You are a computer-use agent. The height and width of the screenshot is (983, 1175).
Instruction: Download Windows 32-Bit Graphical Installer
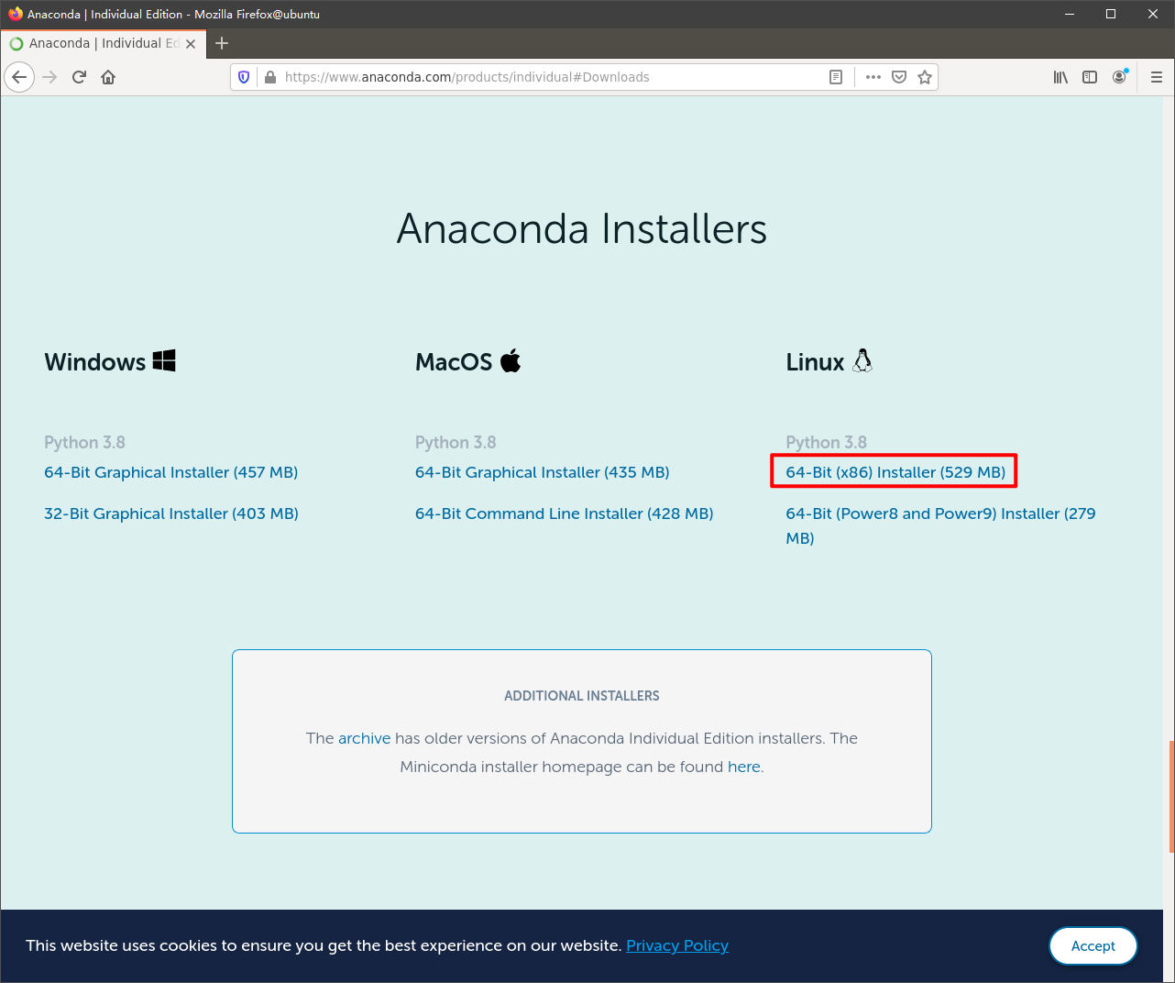[171, 514]
